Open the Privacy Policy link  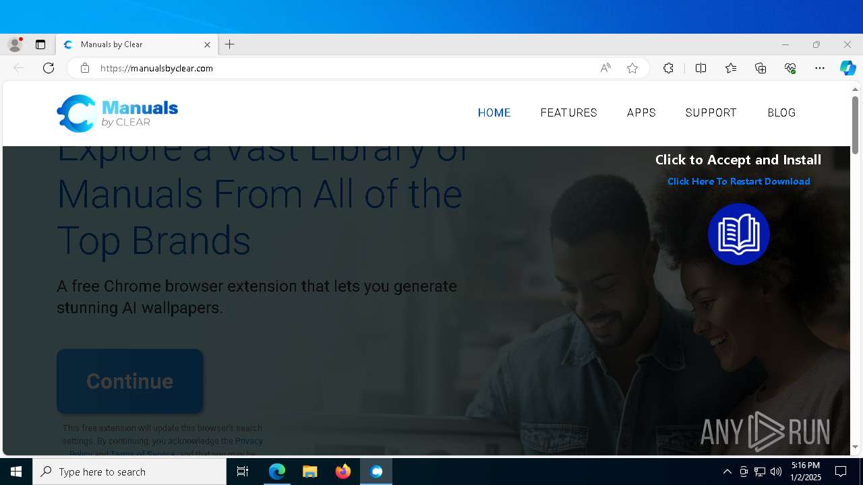tap(249, 441)
